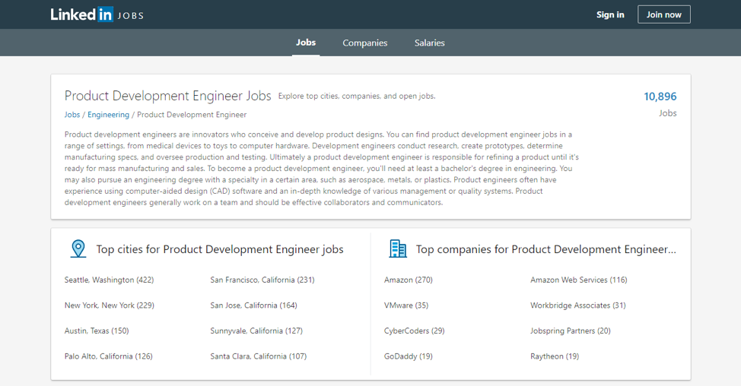Open Seattle, Washington (422) jobs
Screen dimensions: 741x386
click(x=109, y=280)
